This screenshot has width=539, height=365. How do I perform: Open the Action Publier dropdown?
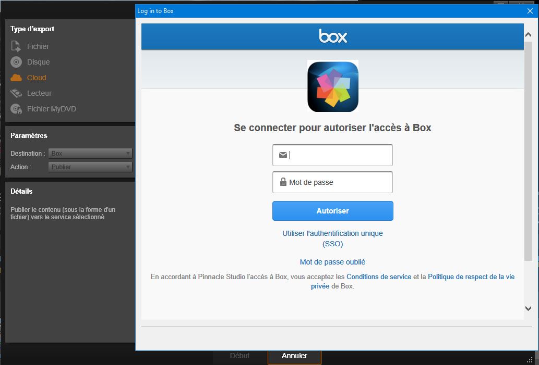coord(90,167)
